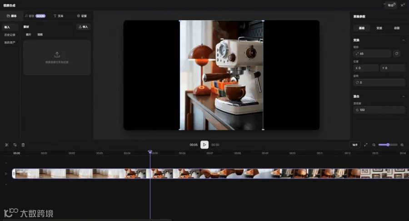This screenshot has width=409, height=221.
Task: Open the 16:9 aspect ratio dropdown
Action: pos(355,145)
